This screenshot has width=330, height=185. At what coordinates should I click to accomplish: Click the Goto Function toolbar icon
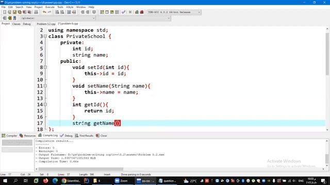pos(69,12)
